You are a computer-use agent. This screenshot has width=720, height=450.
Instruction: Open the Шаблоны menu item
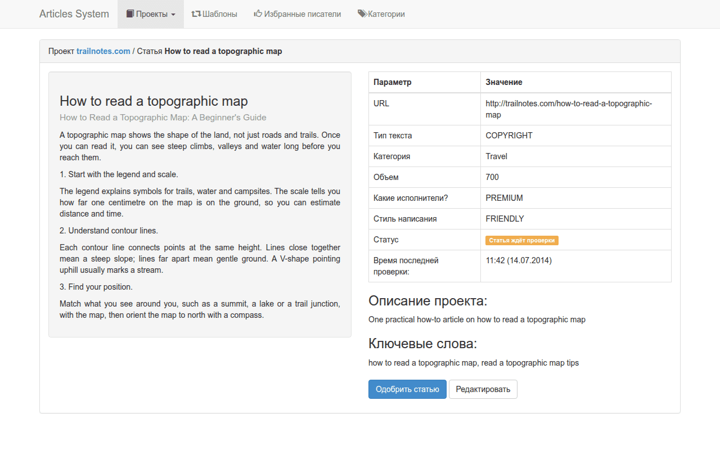[214, 14]
